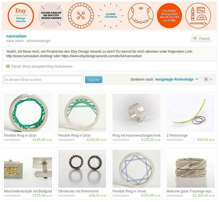
Task: Click the Etsy Design Awards logo circle
Action: (21, 16)
